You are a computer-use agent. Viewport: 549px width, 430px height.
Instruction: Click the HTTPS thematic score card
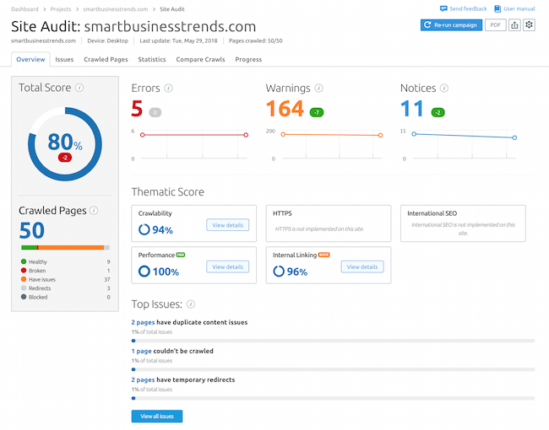point(329,223)
